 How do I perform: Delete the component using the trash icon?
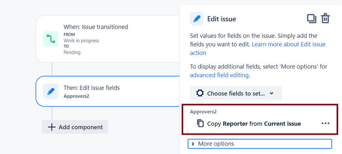click(x=325, y=18)
